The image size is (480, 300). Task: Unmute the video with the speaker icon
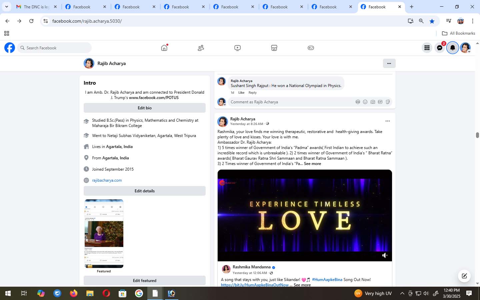click(x=385, y=255)
